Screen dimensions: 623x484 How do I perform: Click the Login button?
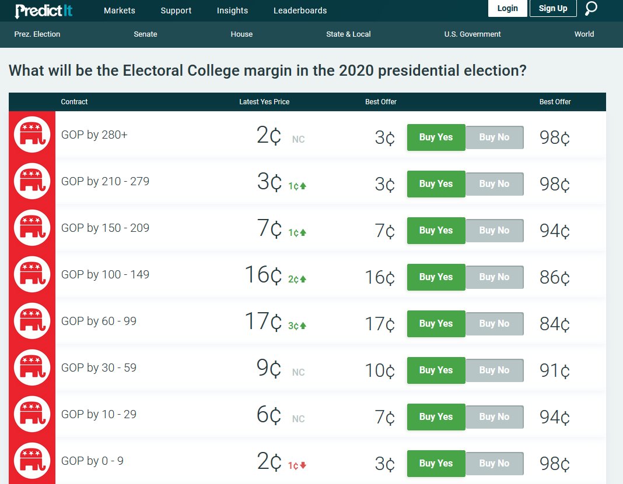[508, 8]
